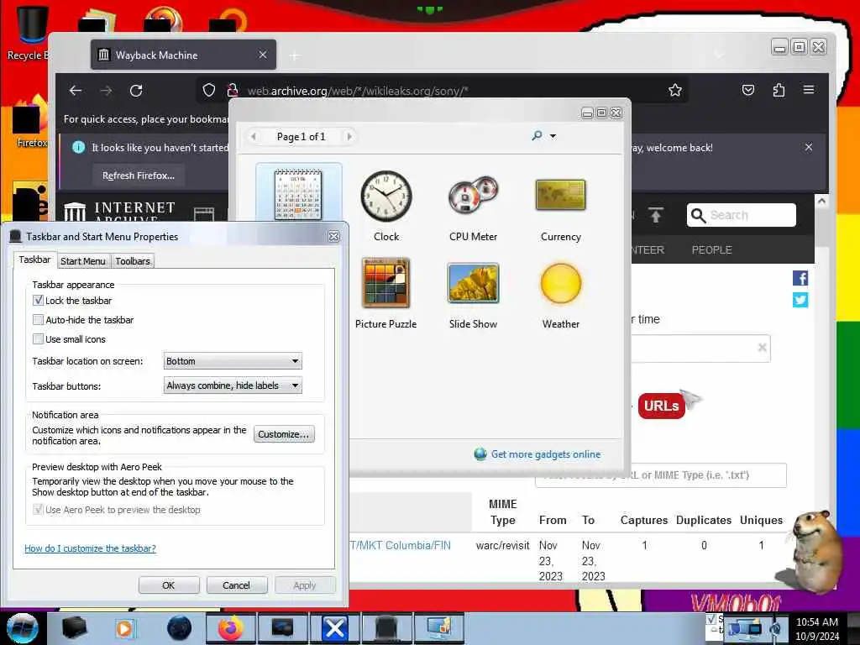
Task: Go back in Firefox
Action: (76, 91)
